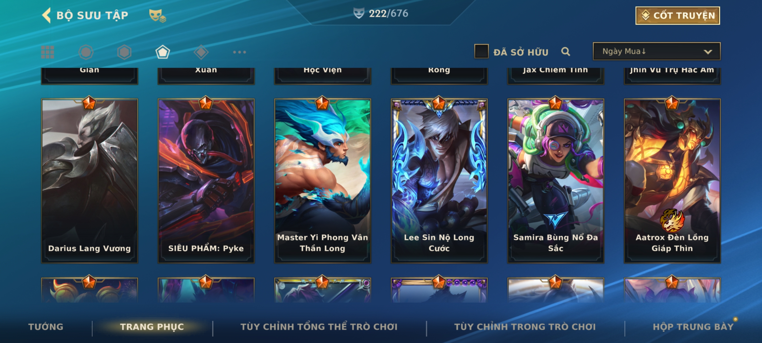The height and width of the screenshot is (343, 762).
Task: Select the pentagon rarity filter icon
Action: 163,52
